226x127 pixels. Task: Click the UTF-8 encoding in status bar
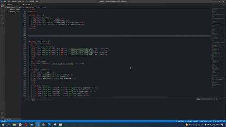coord(201,121)
